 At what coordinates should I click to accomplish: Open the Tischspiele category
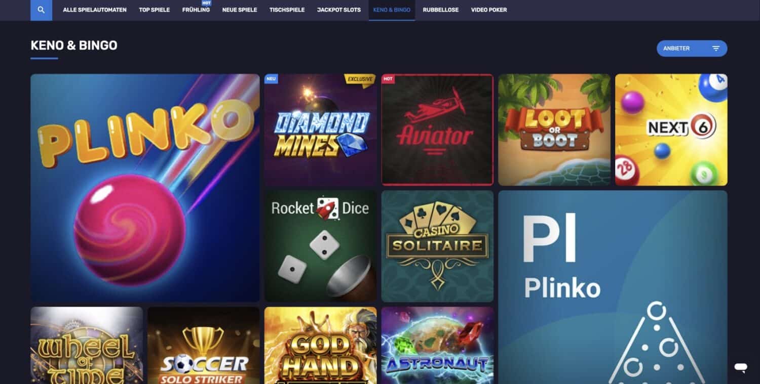[287, 10]
